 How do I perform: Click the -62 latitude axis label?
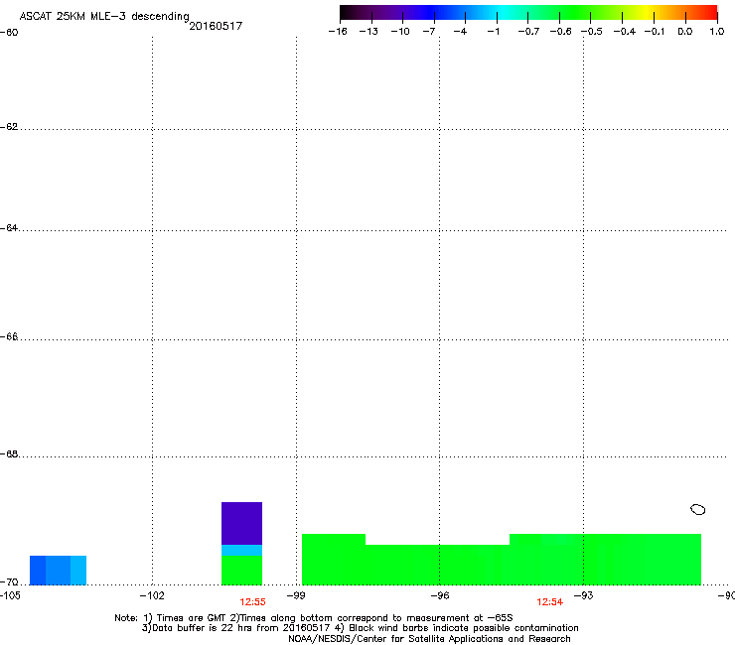[x=9, y=127]
